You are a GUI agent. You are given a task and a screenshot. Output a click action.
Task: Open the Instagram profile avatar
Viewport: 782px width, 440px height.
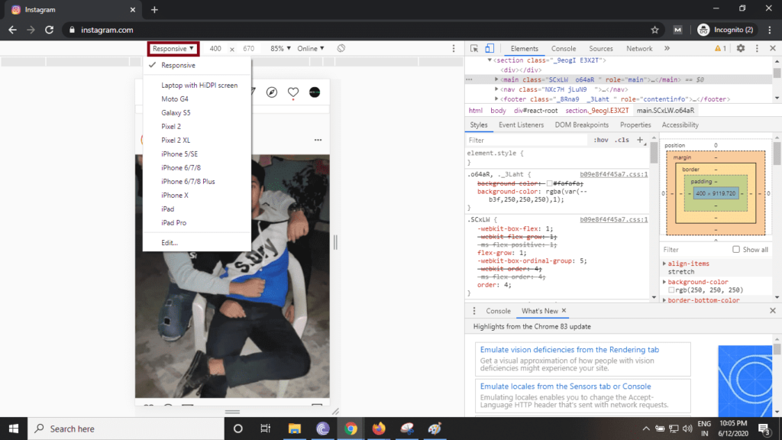pos(315,92)
